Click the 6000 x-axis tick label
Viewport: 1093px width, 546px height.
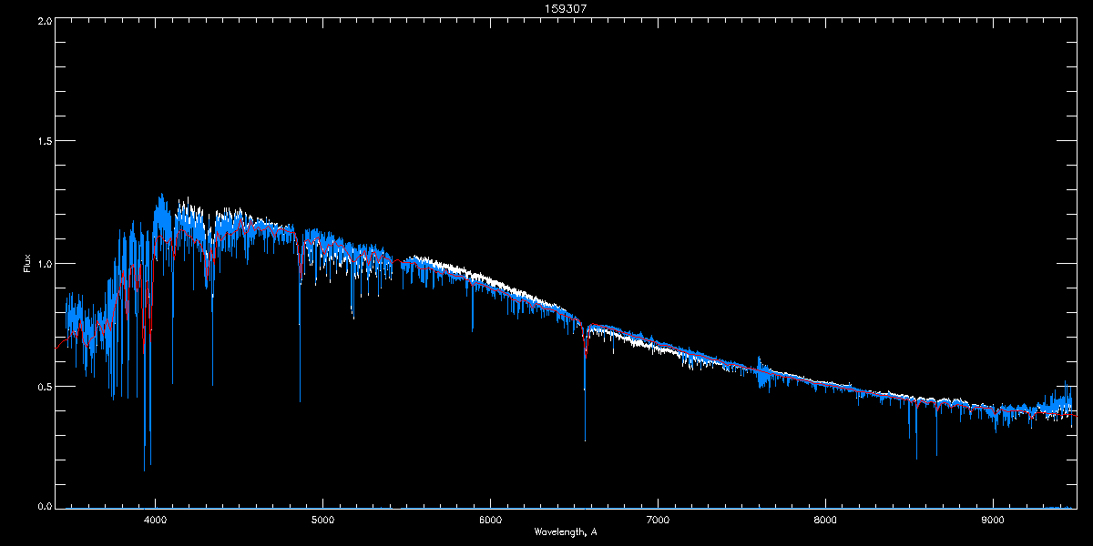[490, 520]
